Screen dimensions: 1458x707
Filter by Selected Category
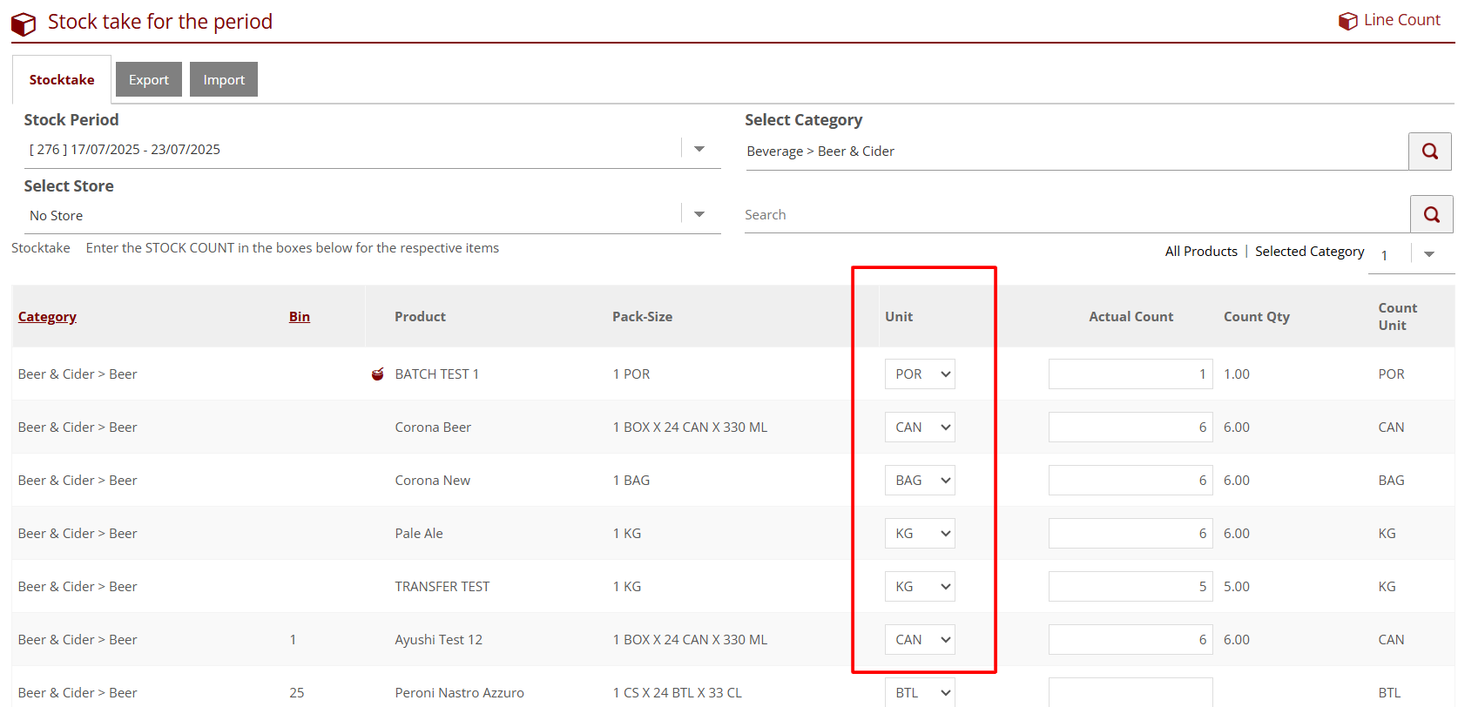click(x=1309, y=252)
